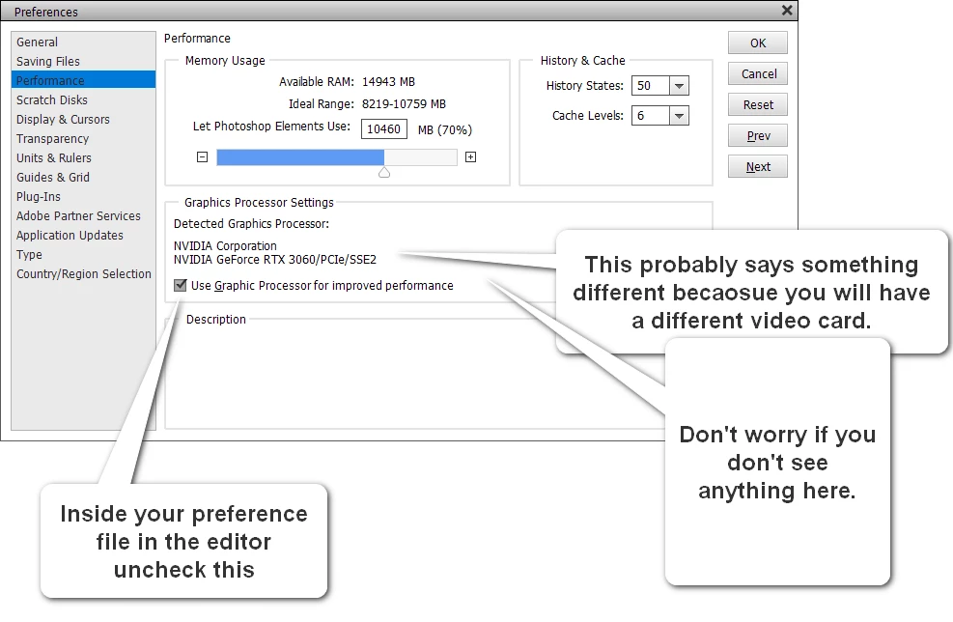Go to previous pane with Prev
The width and height of the screenshot is (953, 622).
tap(757, 135)
